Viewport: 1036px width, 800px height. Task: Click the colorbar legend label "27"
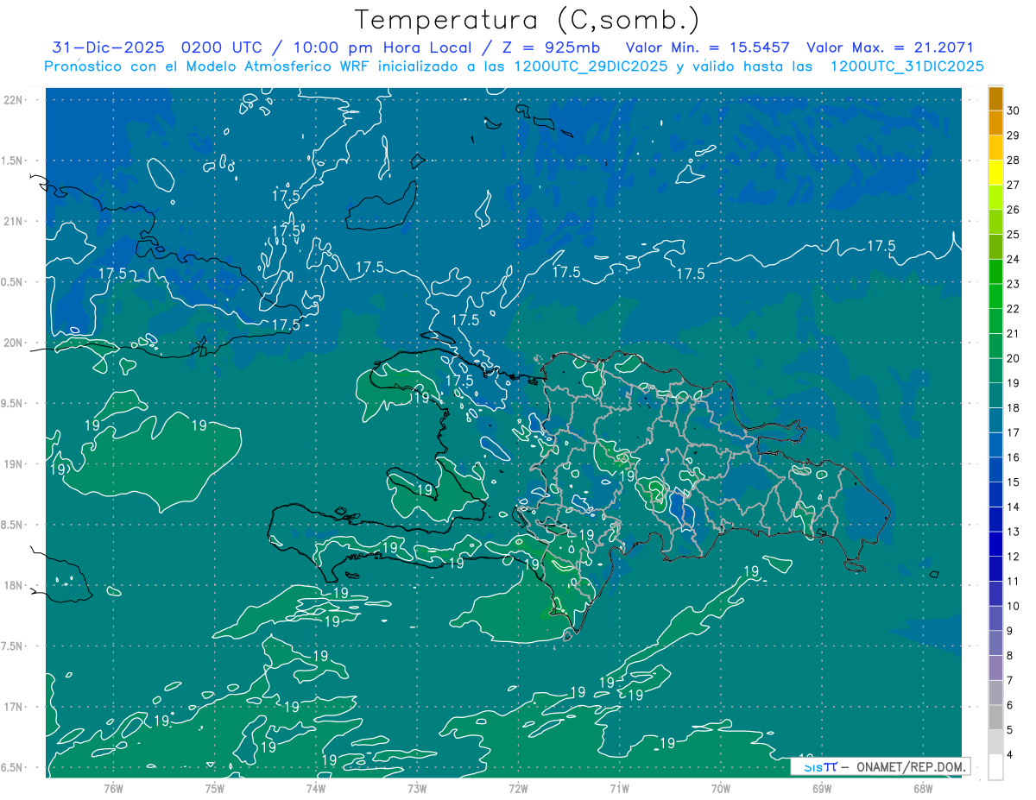point(1014,185)
